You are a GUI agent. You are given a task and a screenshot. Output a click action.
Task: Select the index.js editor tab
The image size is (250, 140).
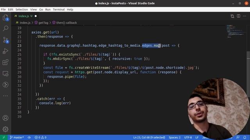tap(25, 16)
